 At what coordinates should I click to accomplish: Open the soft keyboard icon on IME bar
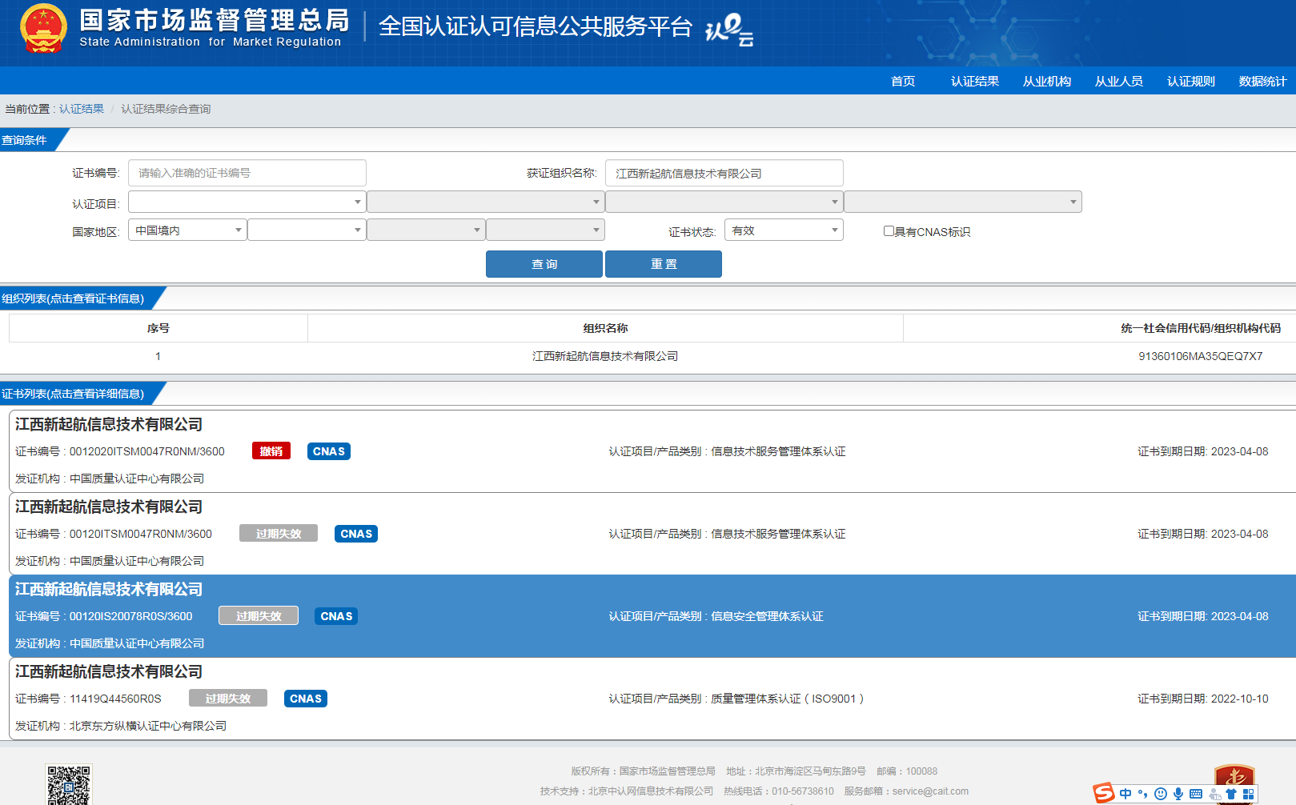tap(1196, 794)
